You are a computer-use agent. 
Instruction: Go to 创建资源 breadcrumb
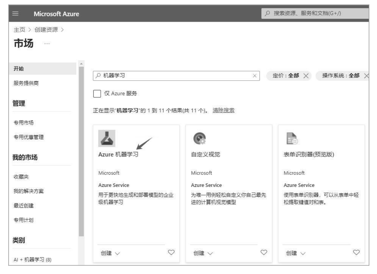tap(46, 30)
